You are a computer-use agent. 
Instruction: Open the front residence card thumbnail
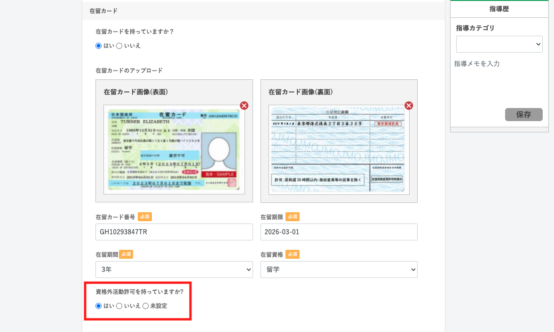pyautogui.click(x=174, y=150)
